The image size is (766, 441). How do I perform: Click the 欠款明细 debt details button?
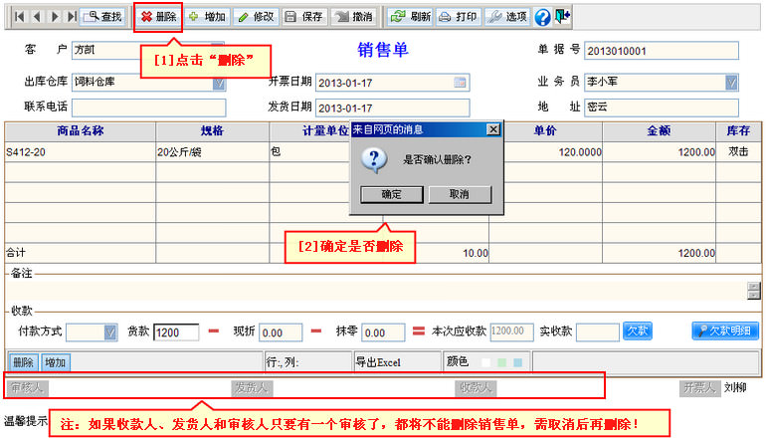coord(726,331)
